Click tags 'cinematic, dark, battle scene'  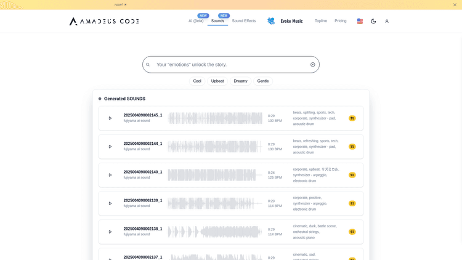click(315, 232)
